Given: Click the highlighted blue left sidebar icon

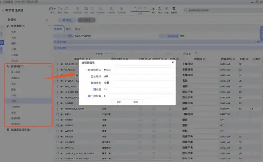Looking at the screenshot, I should point(2,42).
